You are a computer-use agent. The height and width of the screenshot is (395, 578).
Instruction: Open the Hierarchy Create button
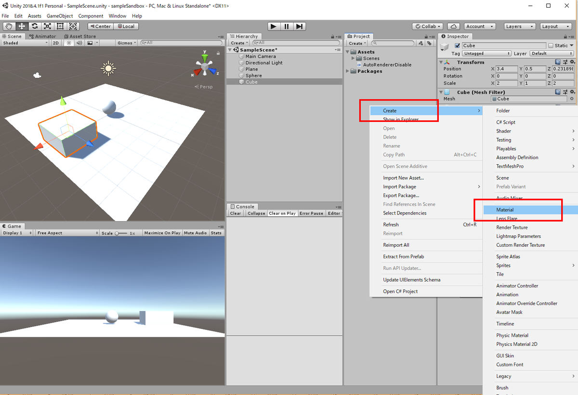(x=239, y=43)
